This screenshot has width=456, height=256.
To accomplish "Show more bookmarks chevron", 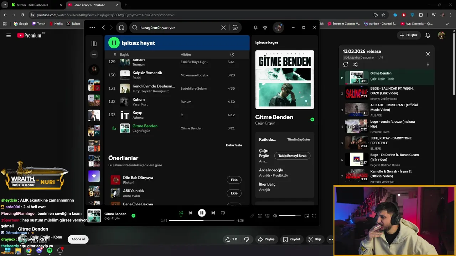I will (x=447, y=24).
